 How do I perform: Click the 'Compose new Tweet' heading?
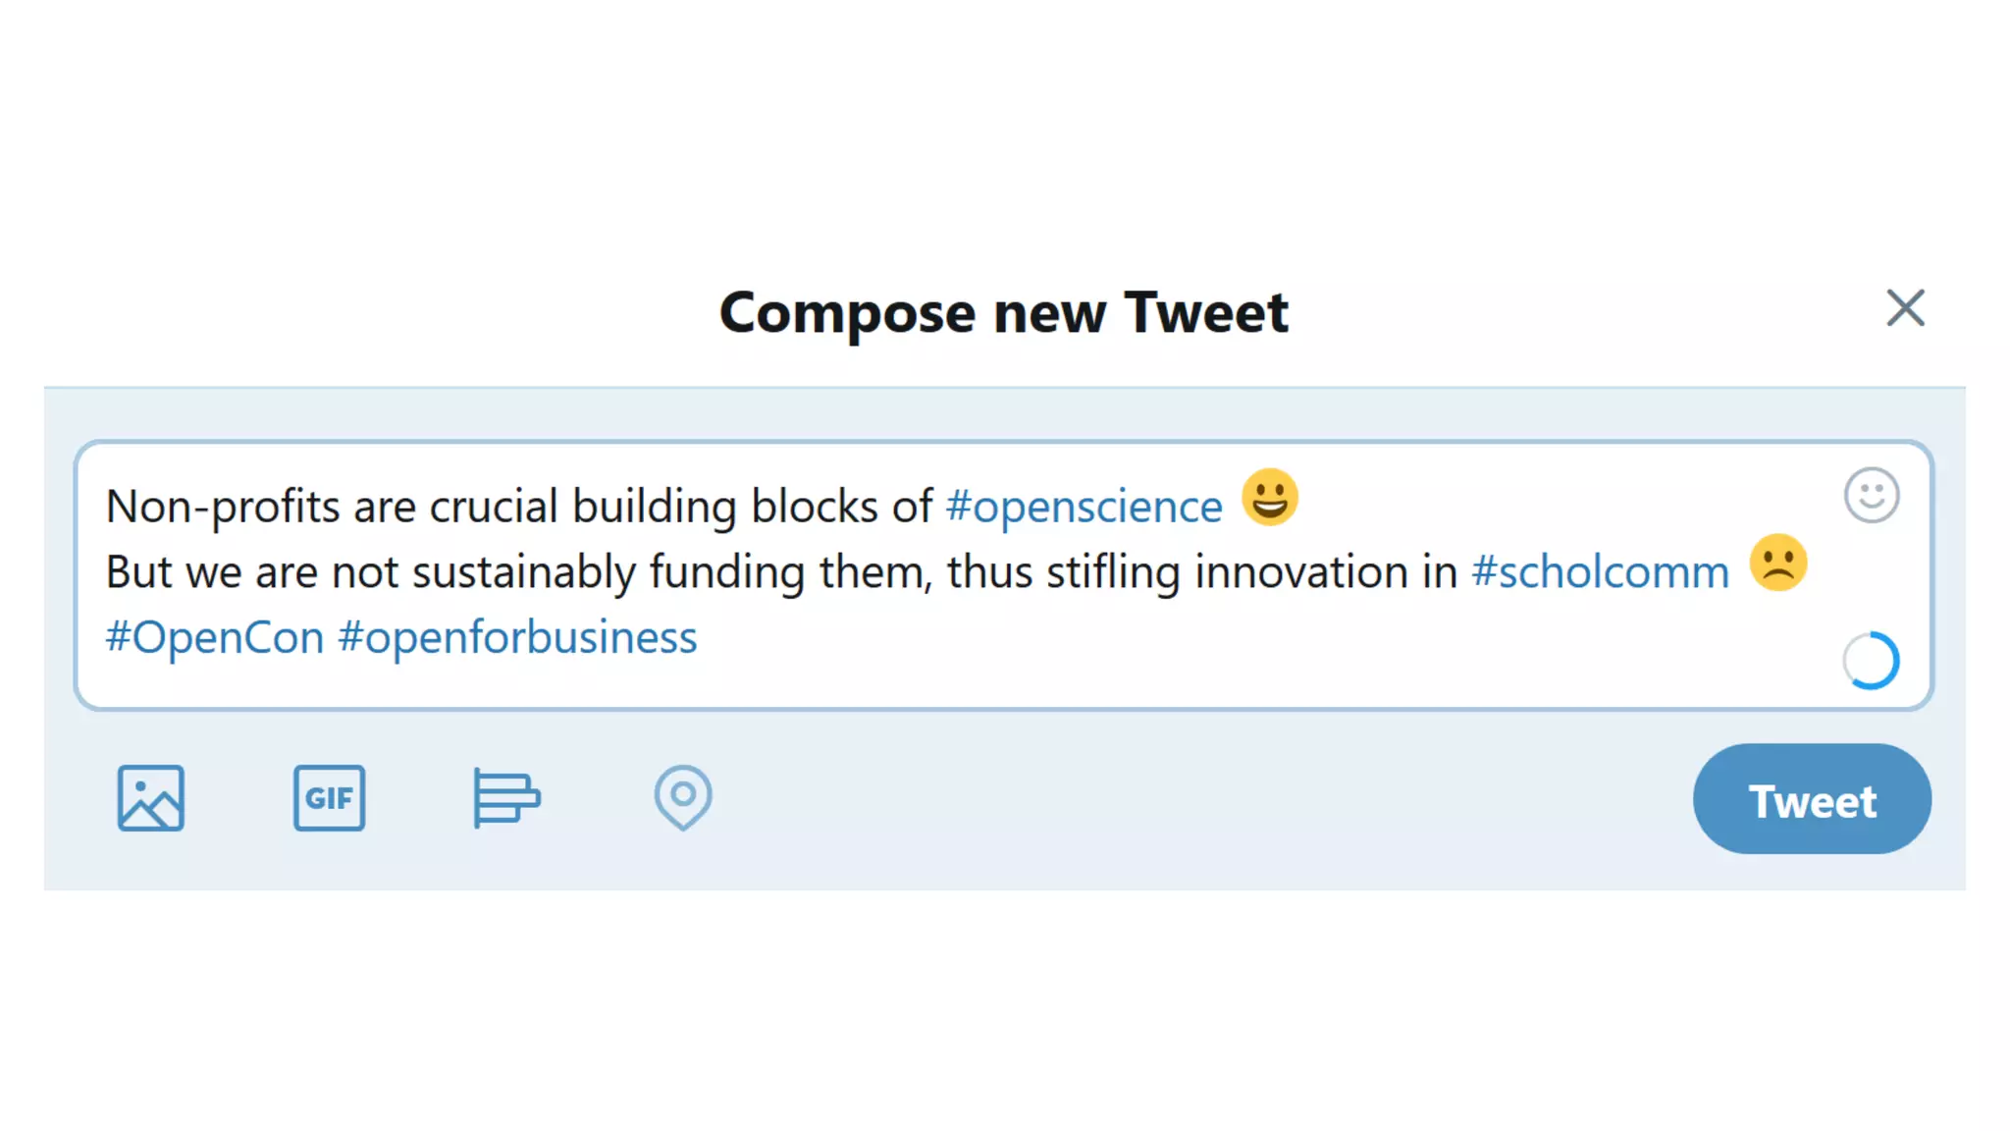tap(1003, 312)
